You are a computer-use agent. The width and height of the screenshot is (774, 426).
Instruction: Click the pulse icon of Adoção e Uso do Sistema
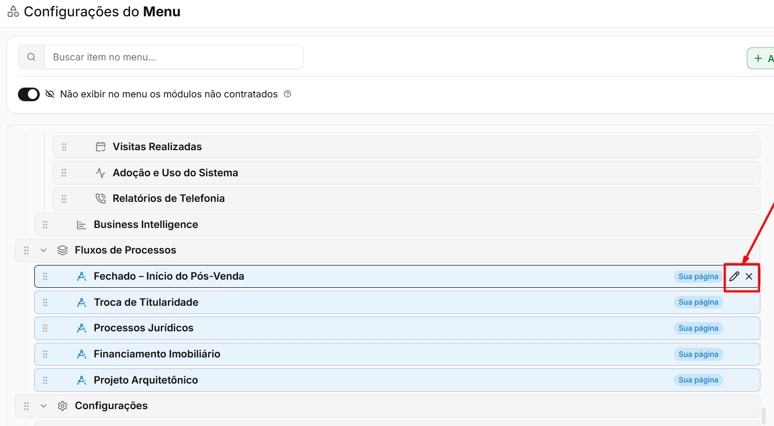point(101,173)
